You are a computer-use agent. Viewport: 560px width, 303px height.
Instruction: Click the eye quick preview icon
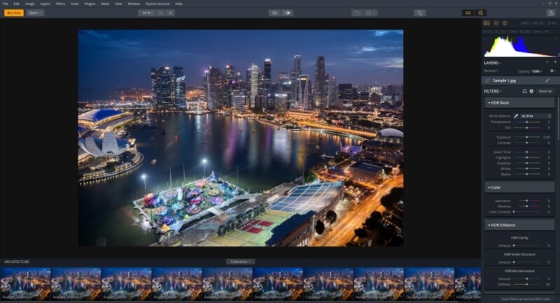274,13
